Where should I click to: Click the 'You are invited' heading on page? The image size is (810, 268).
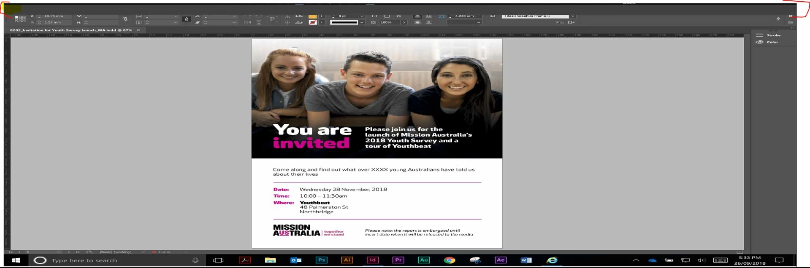312,136
